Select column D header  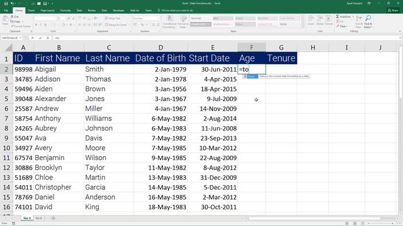(x=161, y=48)
